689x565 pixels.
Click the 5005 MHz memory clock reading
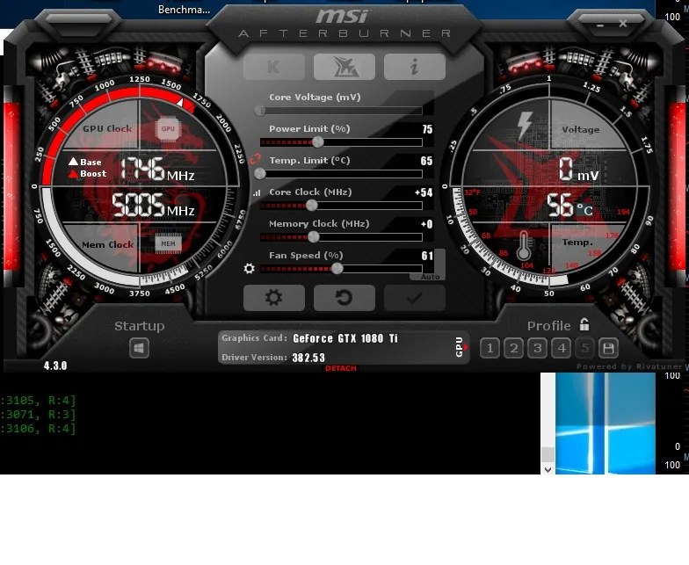153,206
